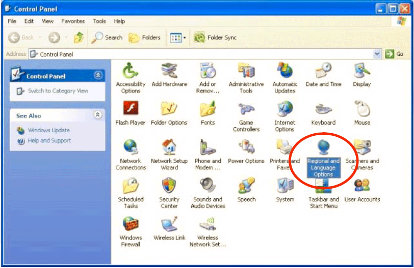Image resolution: width=414 pixels, height=268 pixels.
Task: Go up one folder level
Action: (79, 38)
